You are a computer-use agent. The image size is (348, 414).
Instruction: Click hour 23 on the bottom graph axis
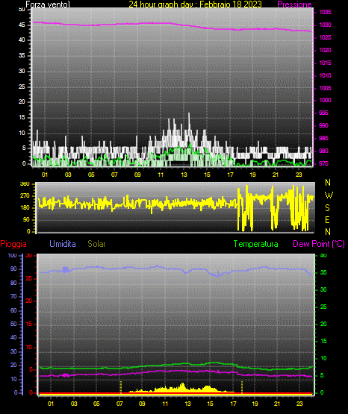(x=299, y=404)
